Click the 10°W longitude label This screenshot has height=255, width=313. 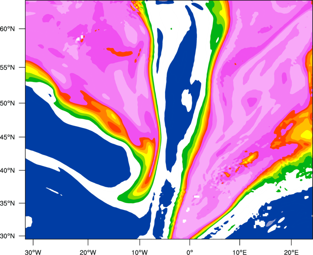tap(139, 252)
